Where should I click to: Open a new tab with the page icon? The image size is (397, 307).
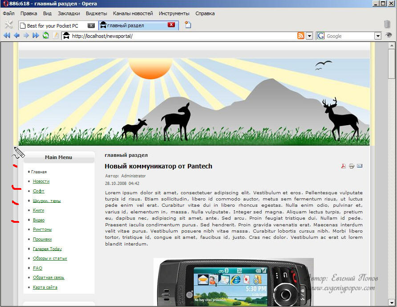(x=188, y=25)
